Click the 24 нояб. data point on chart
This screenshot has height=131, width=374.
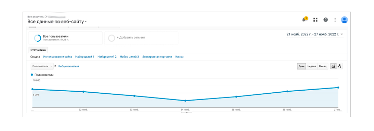(x=185, y=101)
